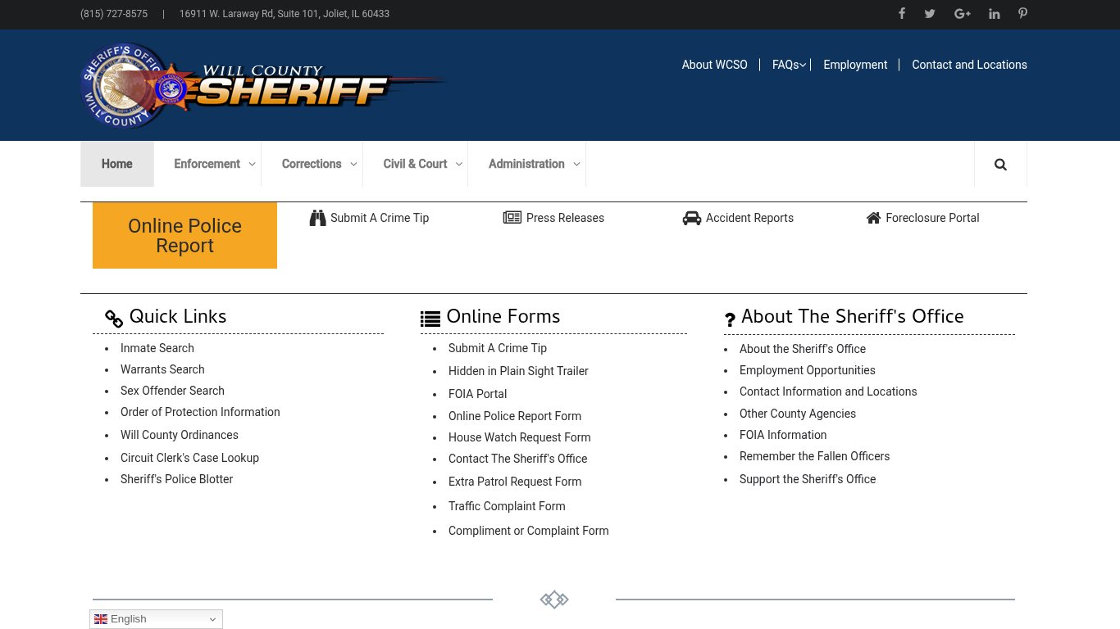This screenshot has height=629, width=1120.
Task: Expand the FAQs dropdown arrow
Action: click(803, 65)
